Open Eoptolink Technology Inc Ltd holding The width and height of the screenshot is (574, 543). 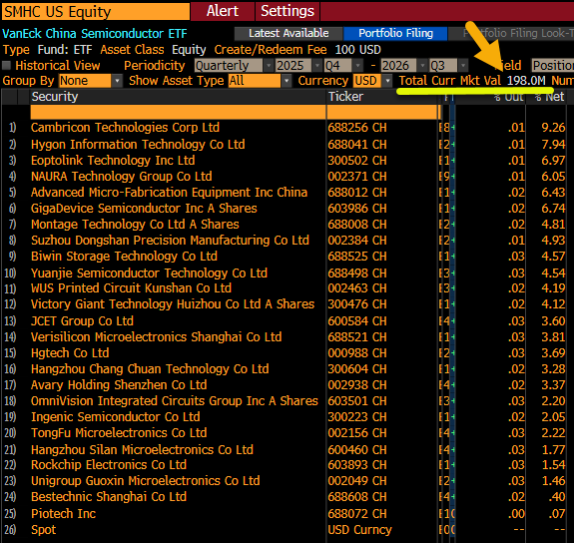(113, 161)
